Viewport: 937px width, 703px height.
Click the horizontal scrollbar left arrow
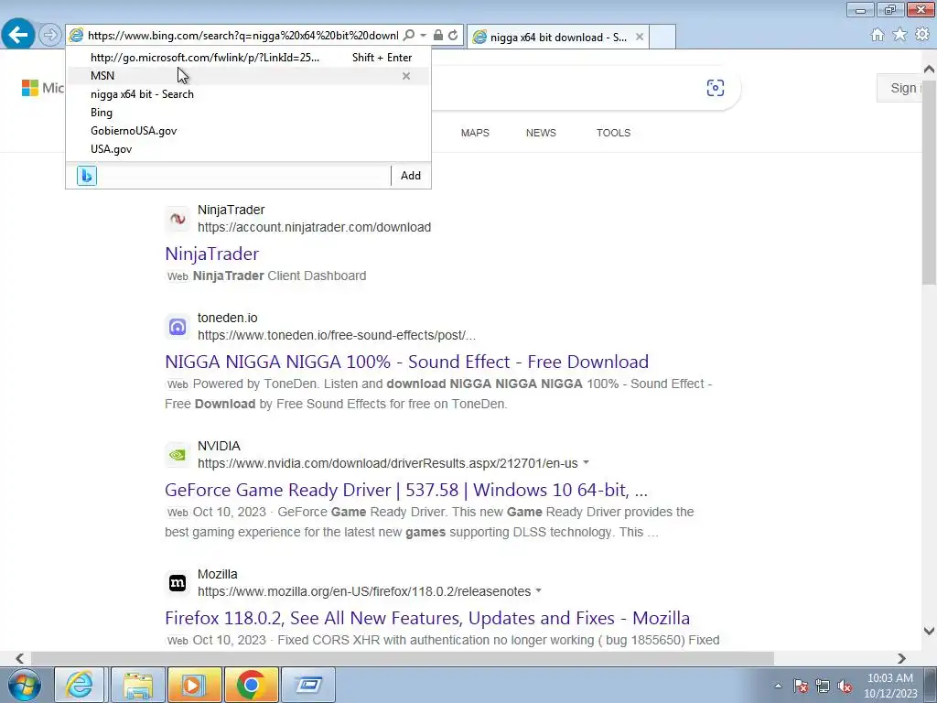coord(20,658)
